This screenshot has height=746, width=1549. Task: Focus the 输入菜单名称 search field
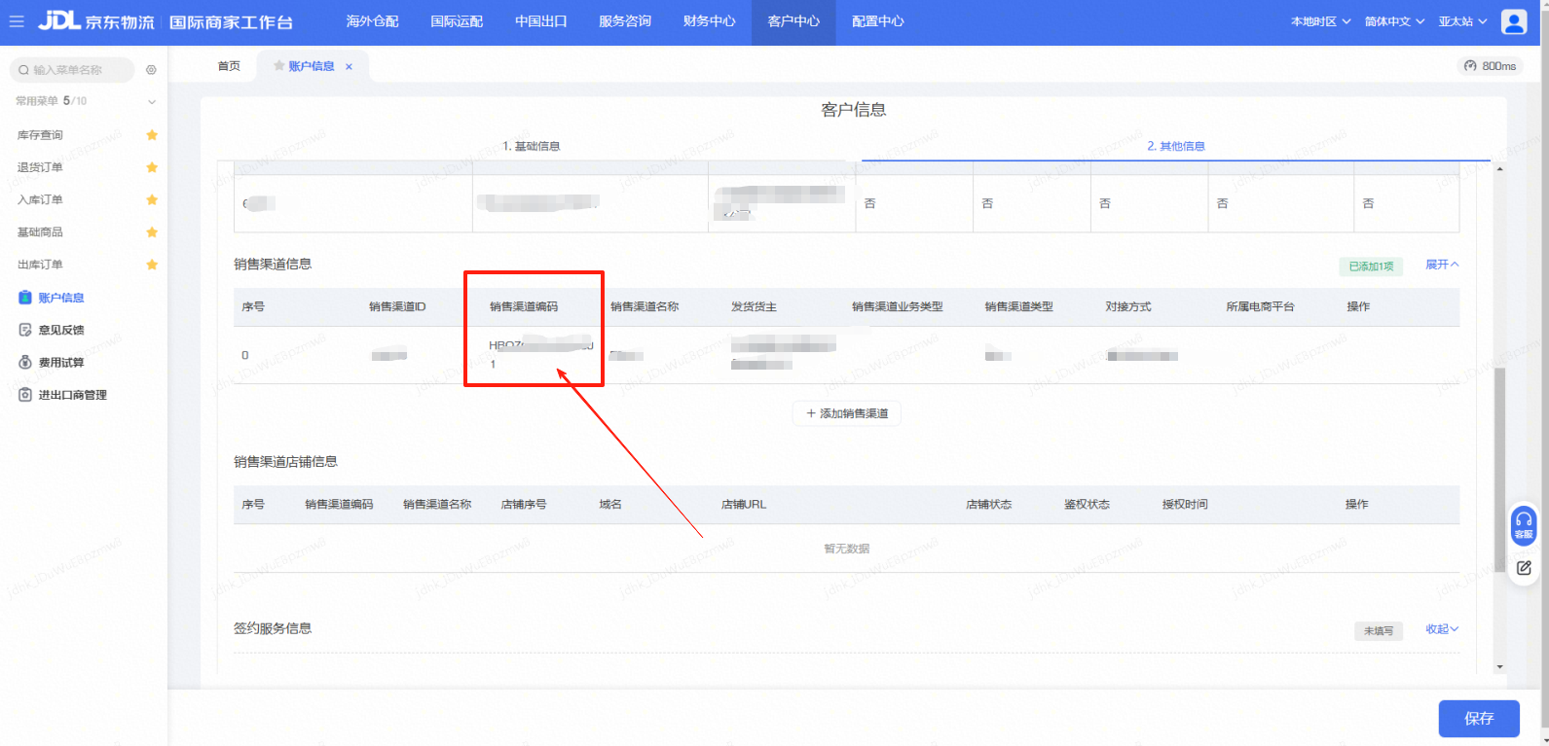[73, 70]
